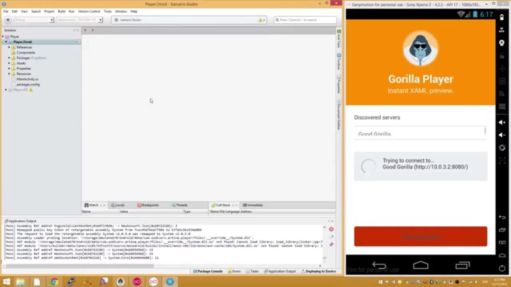Image resolution: width=511 pixels, height=287 pixels.
Task: Open the Build menu
Action: tap(61, 12)
